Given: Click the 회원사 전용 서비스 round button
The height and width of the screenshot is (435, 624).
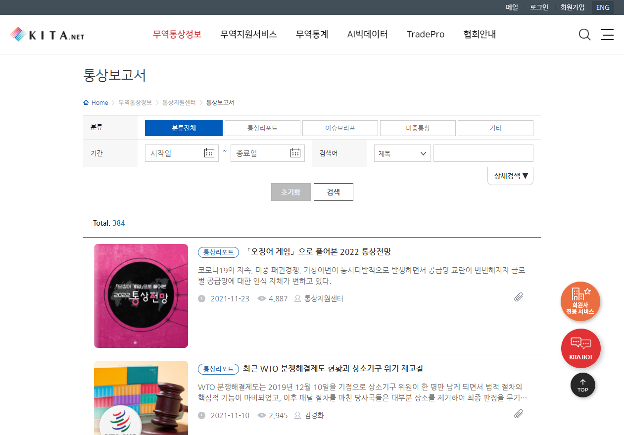Looking at the screenshot, I should 580,301.
